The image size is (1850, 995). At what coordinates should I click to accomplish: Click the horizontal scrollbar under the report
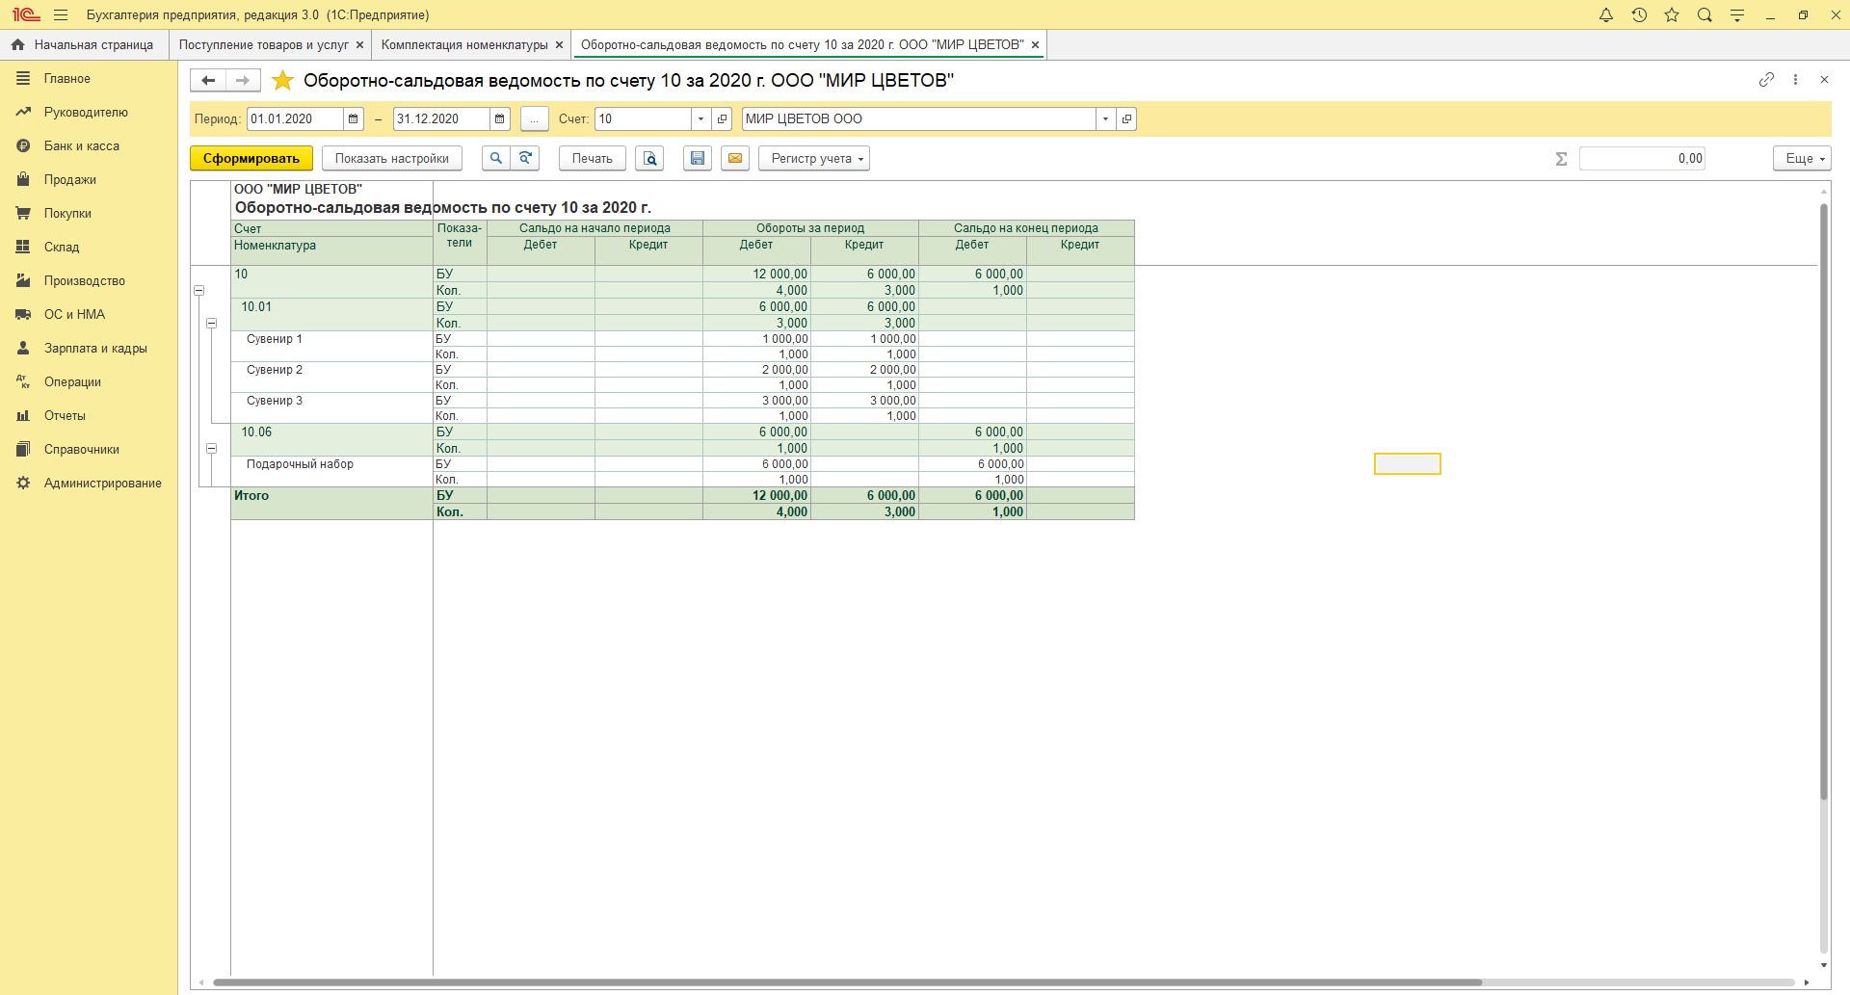[848, 982]
